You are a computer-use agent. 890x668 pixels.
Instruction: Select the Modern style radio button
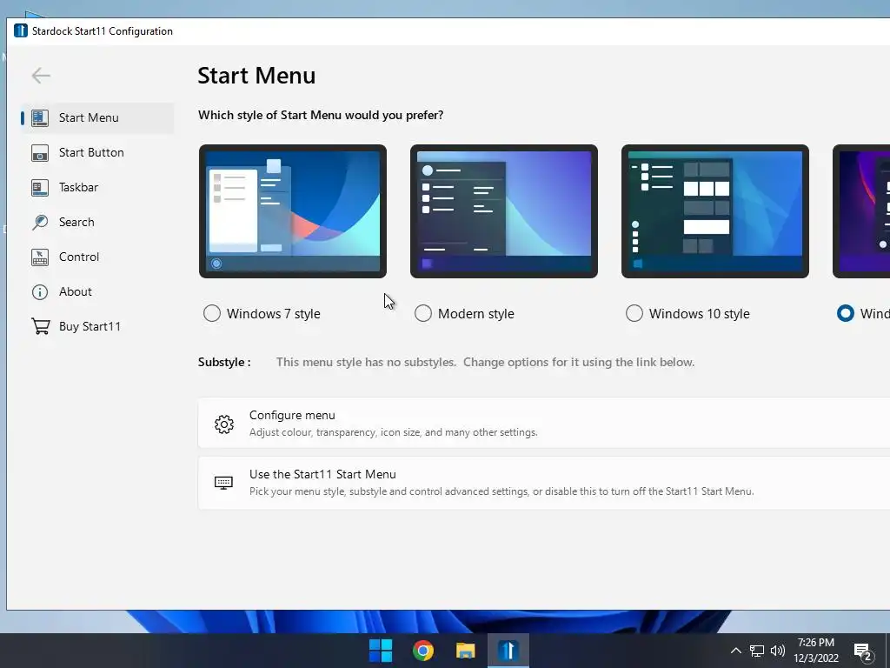[423, 313]
